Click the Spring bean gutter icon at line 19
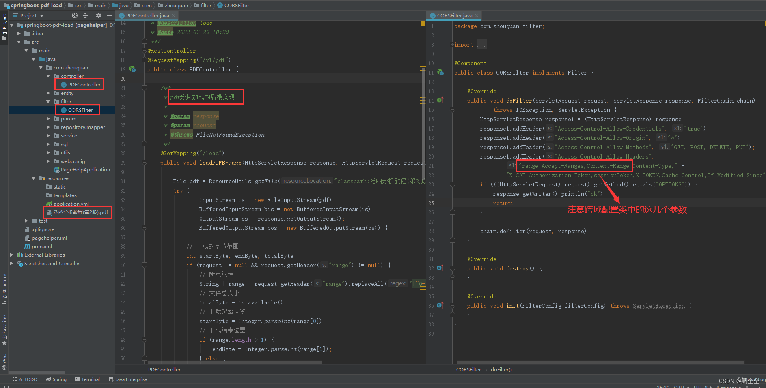The image size is (766, 388). pos(132,69)
